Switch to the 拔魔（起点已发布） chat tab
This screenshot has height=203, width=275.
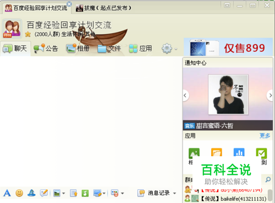coord(103,8)
